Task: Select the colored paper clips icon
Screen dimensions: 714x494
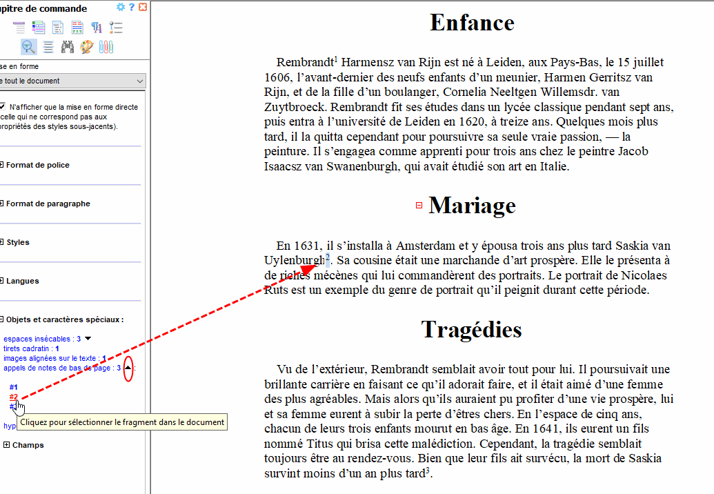Action: 106,47
